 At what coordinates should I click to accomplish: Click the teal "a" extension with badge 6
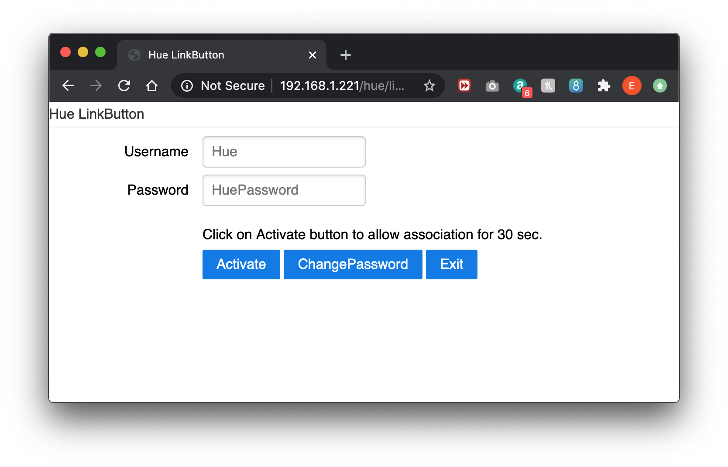(520, 86)
